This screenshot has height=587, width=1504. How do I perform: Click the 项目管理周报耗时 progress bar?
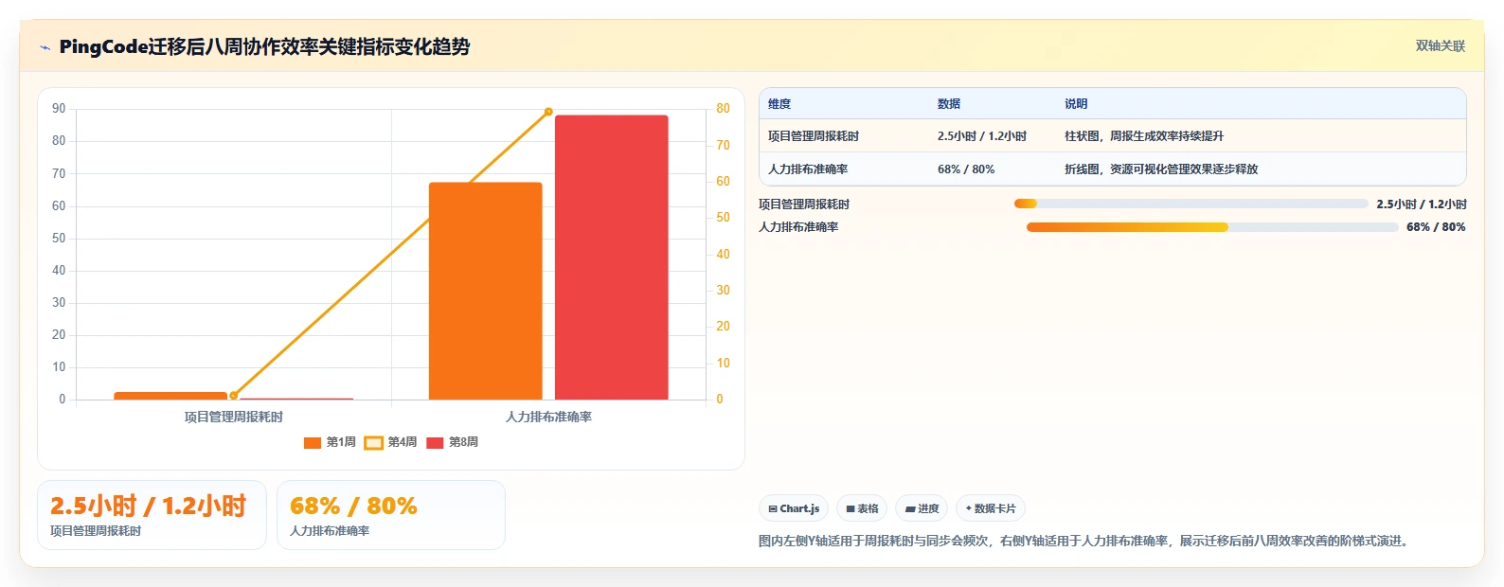(1191, 204)
